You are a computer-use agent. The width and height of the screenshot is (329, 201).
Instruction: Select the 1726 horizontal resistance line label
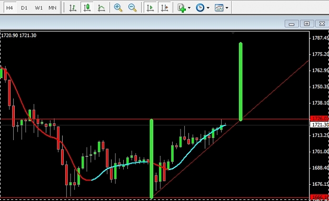tap(320, 119)
